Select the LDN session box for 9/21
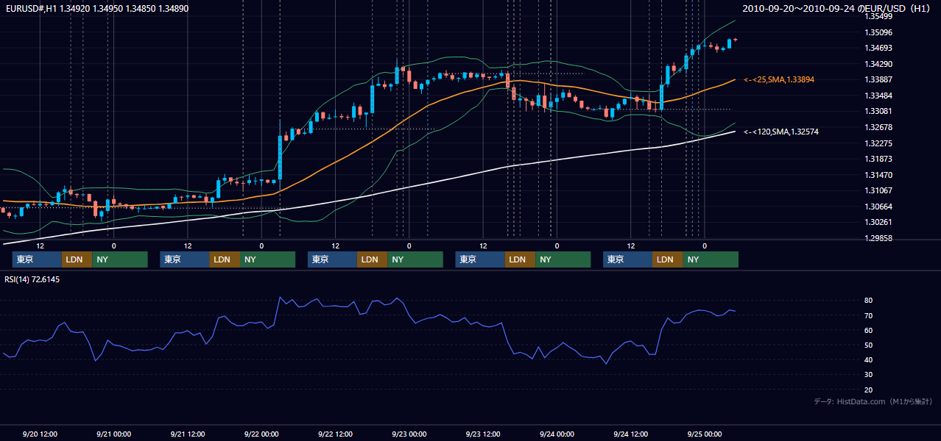941x441 pixels. click(x=225, y=259)
